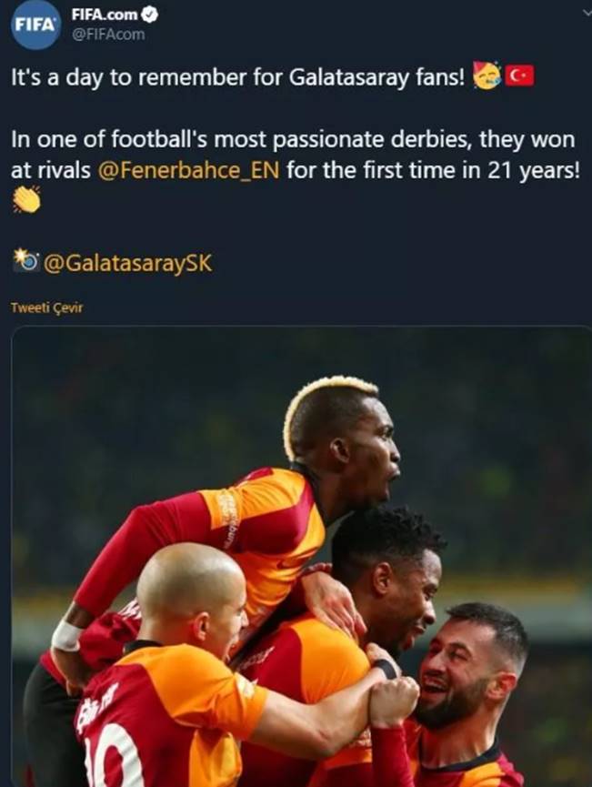The width and height of the screenshot is (592, 787).
Task: Click the verified badge next to FIFA.com
Action: pos(149,15)
